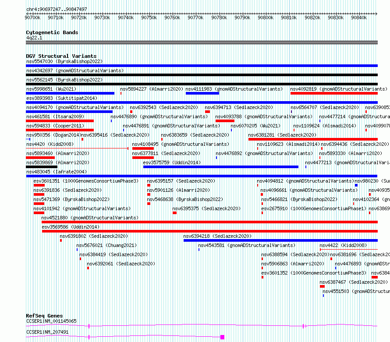Click the esv3601352 (1000GenomesConsortiumPhase3) label
Screen dimensions: 390x342
click(314, 273)
